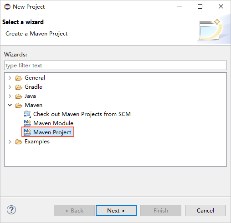Expand the Gradle category arrow

(10, 87)
